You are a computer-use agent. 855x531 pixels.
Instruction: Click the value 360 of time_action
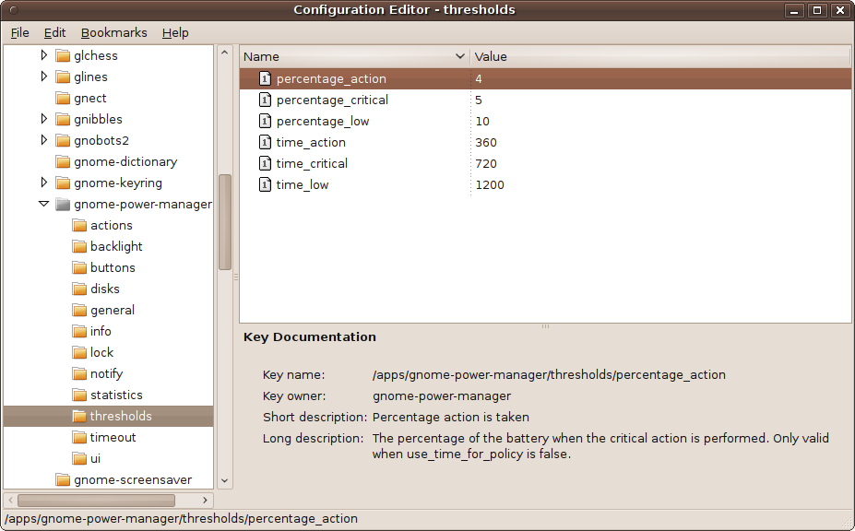tap(486, 142)
